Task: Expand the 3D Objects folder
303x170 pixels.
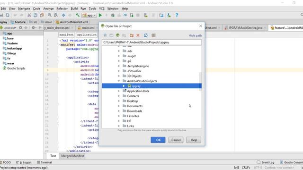Action: pyautogui.click(x=119, y=76)
